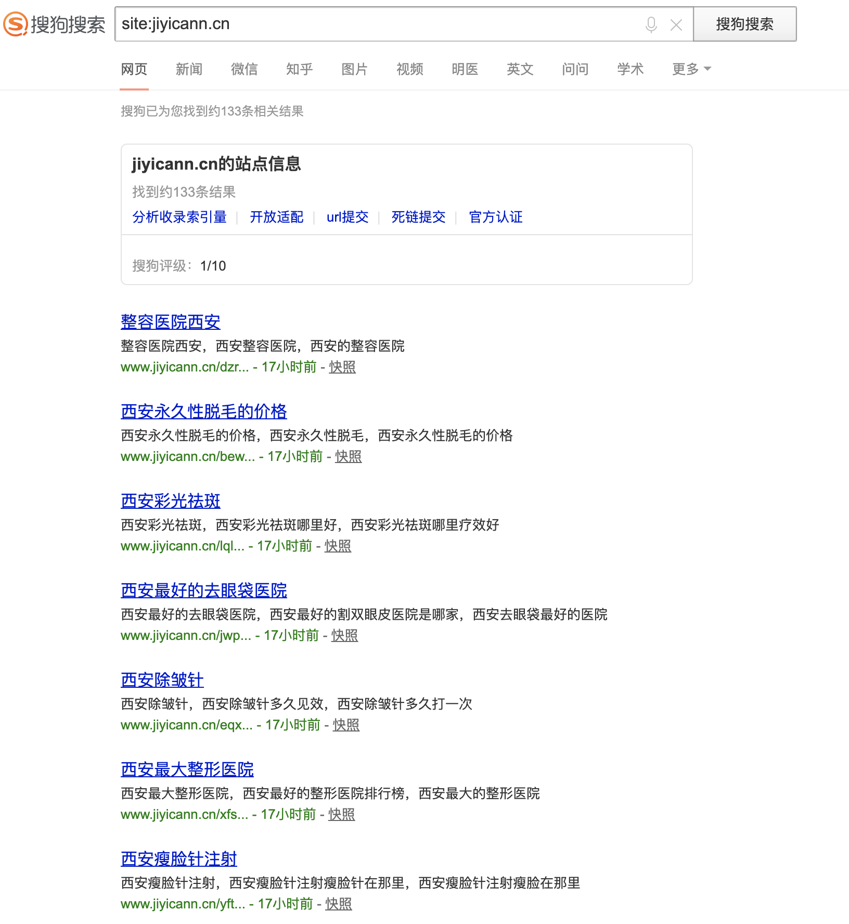The height and width of the screenshot is (924, 849).
Task: Click the URL www.jiyicann.cn/lql...
Action: point(183,546)
